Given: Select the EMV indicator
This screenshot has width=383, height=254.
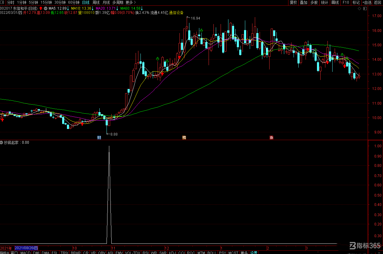Looking at the screenshot, I should 119,252.
